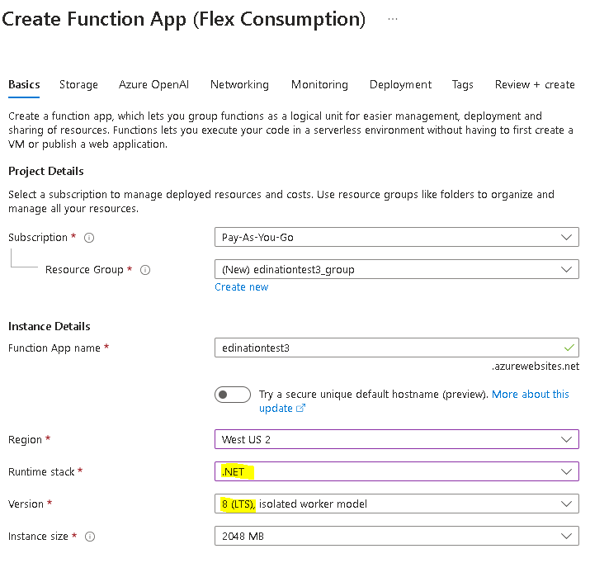Open the Deployment tab

(400, 85)
